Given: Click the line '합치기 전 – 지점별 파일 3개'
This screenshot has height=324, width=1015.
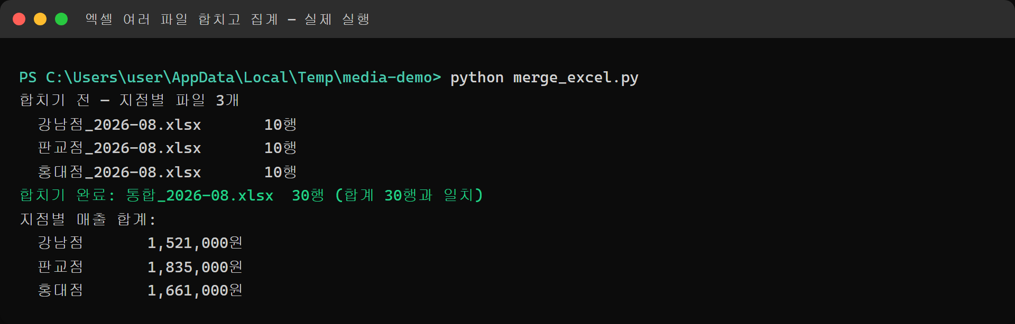Looking at the screenshot, I should click(x=130, y=100).
